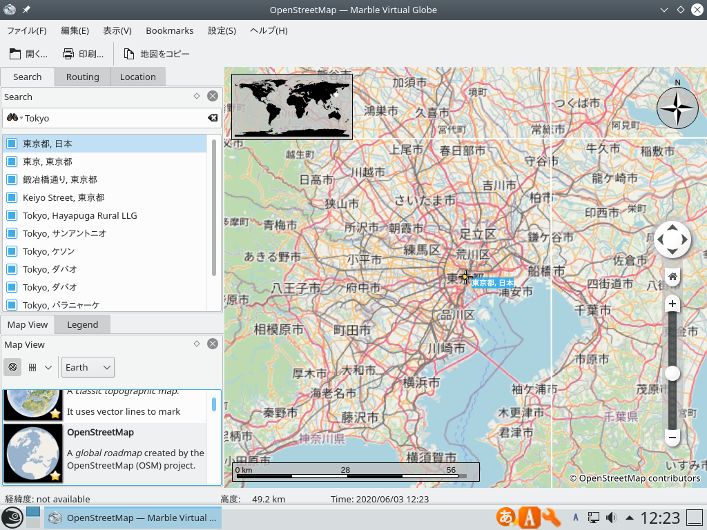The height and width of the screenshot is (530, 707).
Task: Pan the map down with navigation arrow
Action: tap(672, 251)
